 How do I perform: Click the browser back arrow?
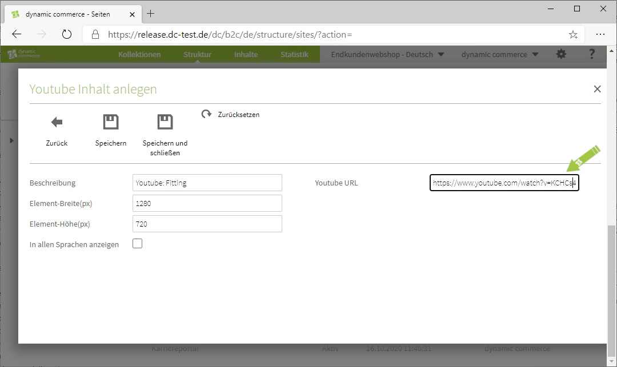(x=17, y=35)
